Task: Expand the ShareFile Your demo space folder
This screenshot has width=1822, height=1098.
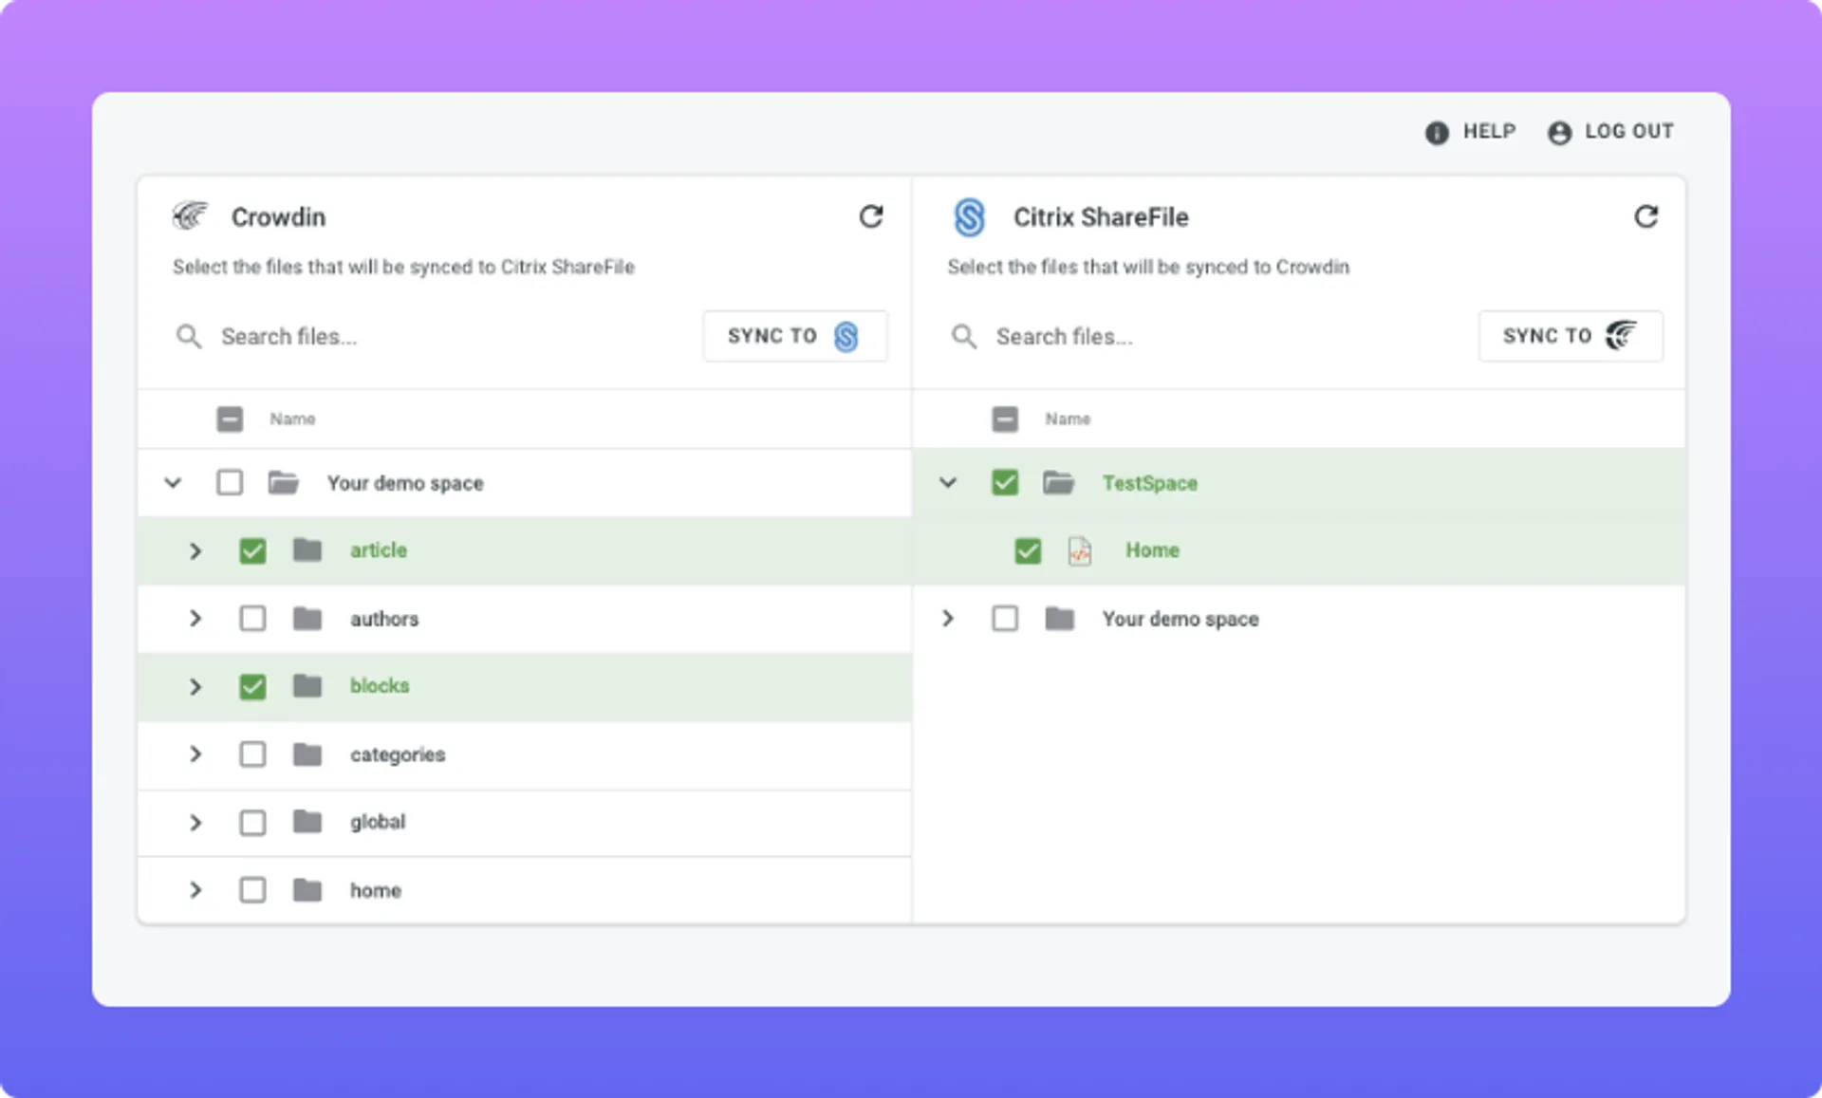Action: (x=948, y=619)
